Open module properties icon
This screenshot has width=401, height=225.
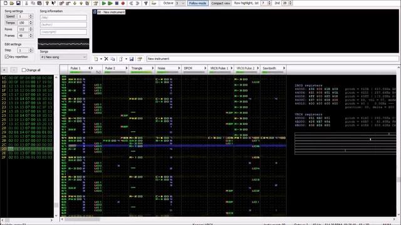[96, 3]
